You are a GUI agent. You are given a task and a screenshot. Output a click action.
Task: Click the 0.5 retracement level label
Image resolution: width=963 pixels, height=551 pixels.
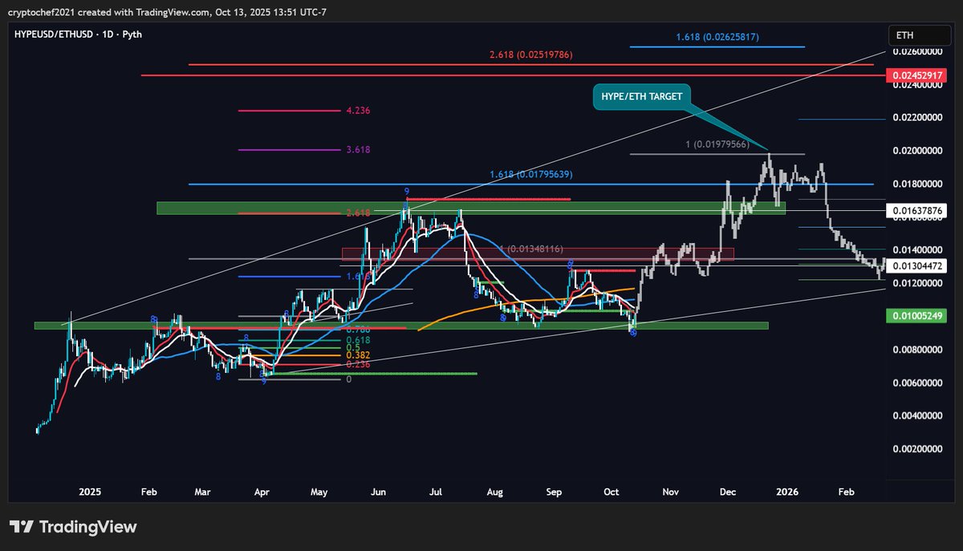(x=354, y=348)
